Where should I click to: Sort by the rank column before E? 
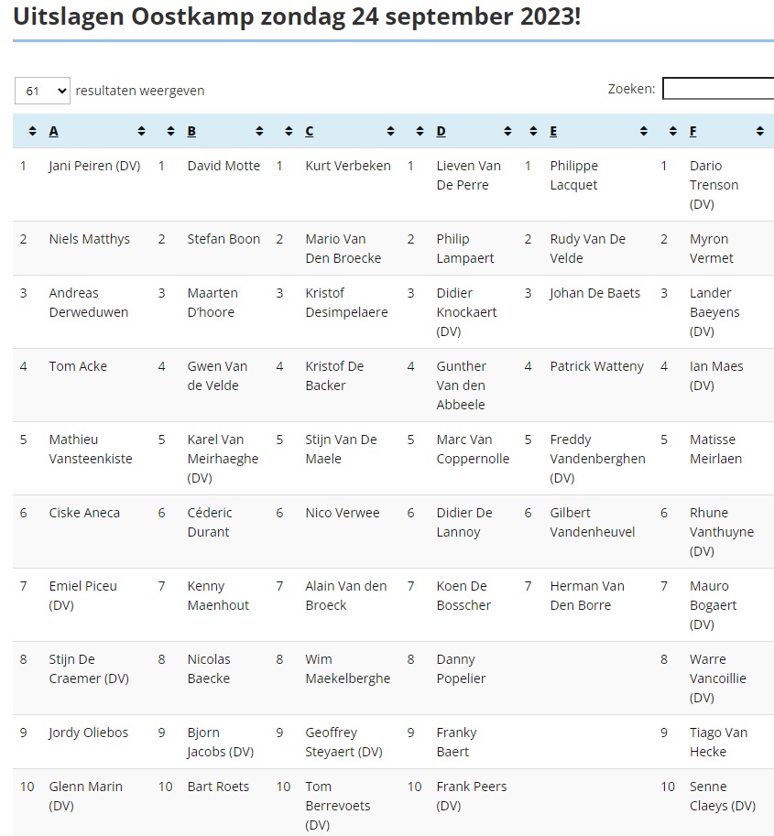click(x=533, y=131)
